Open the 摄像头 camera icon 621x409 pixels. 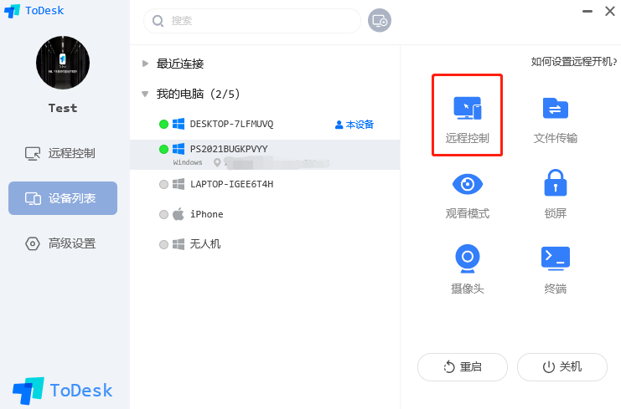pyautogui.click(x=468, y=258)
